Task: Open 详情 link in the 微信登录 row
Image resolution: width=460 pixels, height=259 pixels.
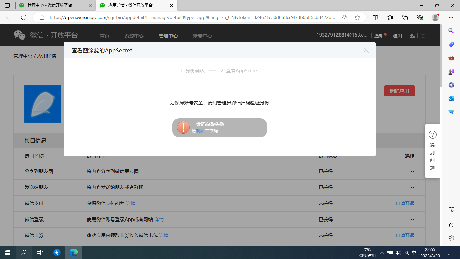Action: (x=159, y=219)
